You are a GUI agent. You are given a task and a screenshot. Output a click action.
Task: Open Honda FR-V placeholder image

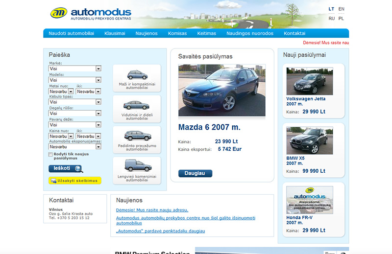pos(310,200)
